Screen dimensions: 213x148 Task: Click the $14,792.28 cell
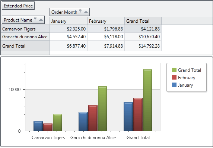(143, 46)
